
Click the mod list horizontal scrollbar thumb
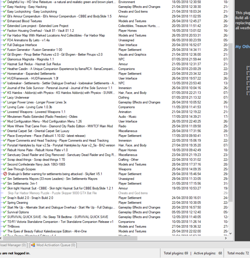coord(70,238)
